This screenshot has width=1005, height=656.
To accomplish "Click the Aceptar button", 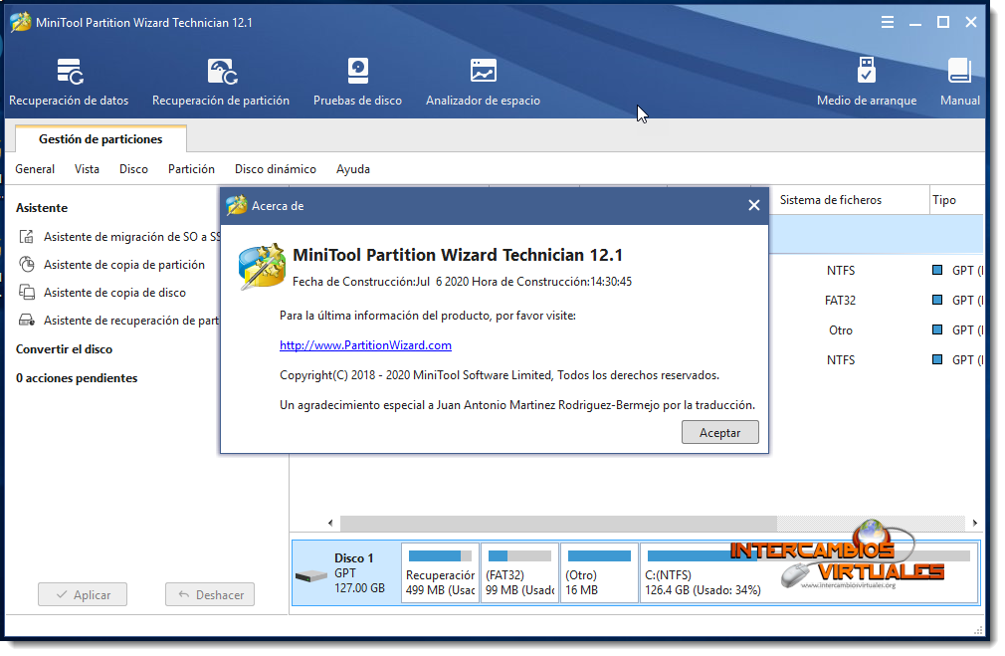I will pyautogui.click(x=719, y=432).
